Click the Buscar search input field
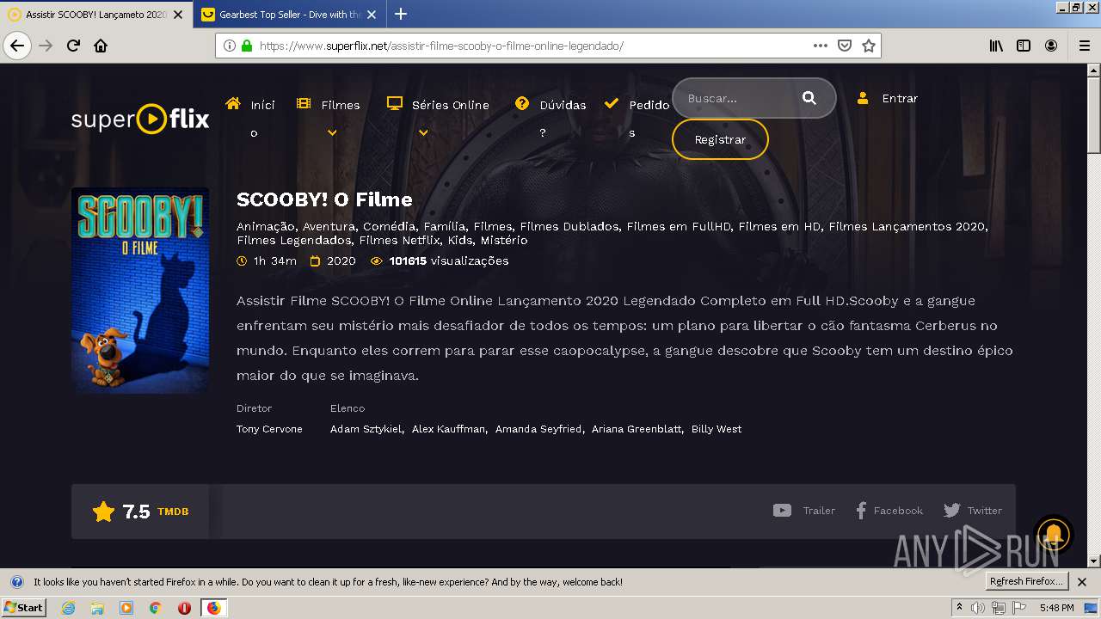This screenshot has height=619, width=1101. [740, 98]
